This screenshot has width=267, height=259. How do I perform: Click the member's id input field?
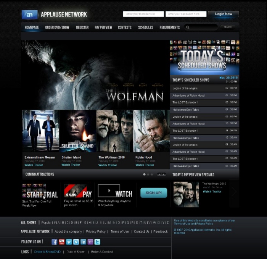click(x=143, y=14)
